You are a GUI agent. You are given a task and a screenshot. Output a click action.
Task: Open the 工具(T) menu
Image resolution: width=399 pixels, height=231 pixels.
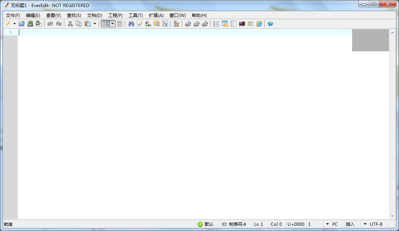136,15
